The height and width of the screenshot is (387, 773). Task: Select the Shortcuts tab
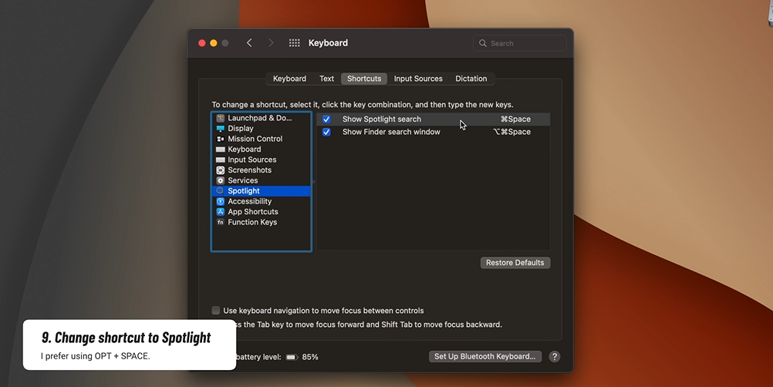pyautogui.click(x=364, y=79)
